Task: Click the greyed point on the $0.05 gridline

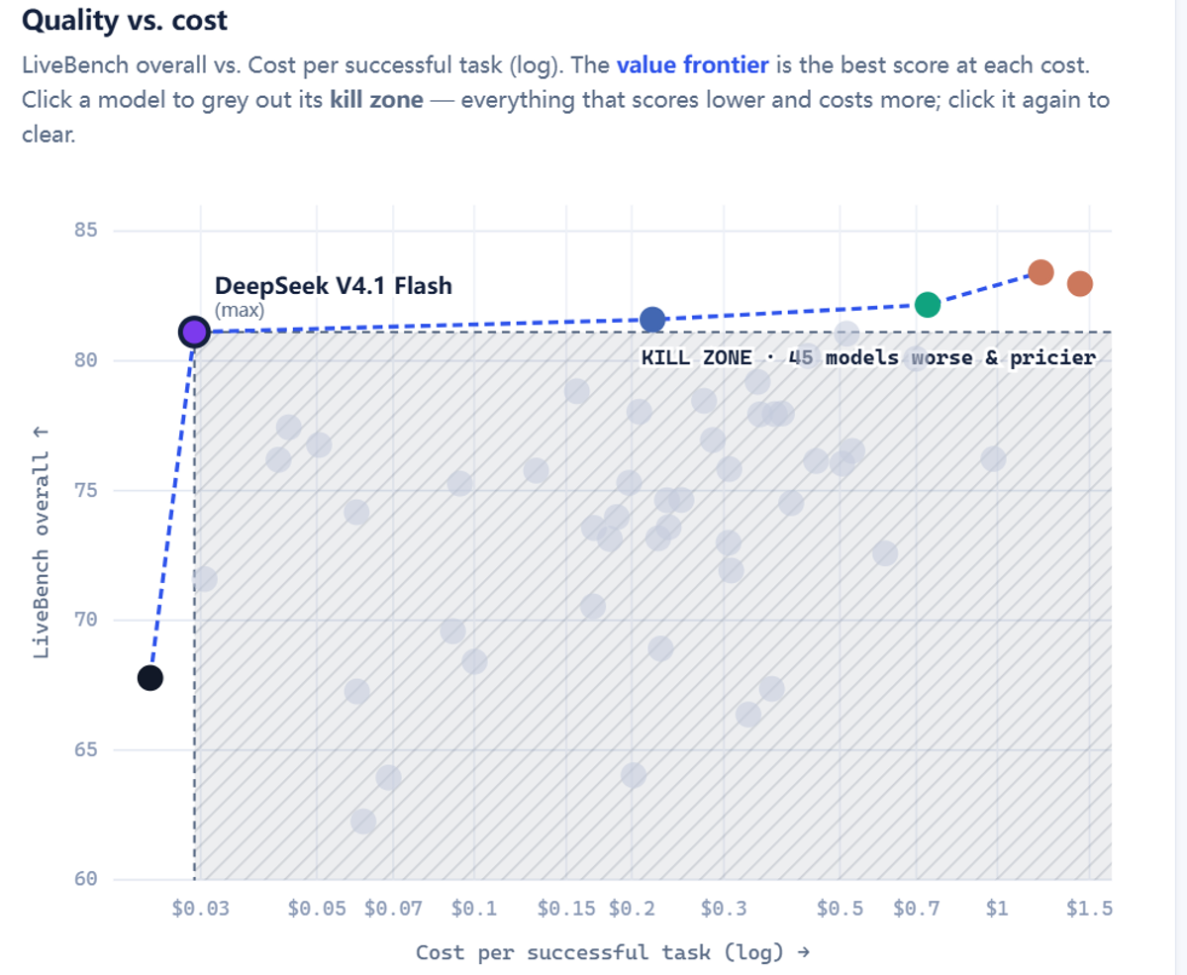Action: pyautogui.click(x=319, y=444)
